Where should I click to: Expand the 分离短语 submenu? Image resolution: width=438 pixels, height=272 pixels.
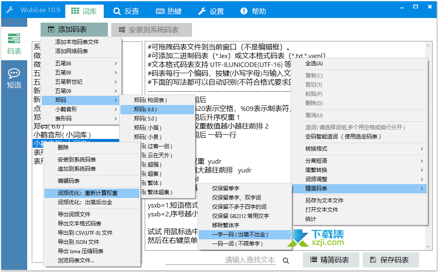(359, 161)
